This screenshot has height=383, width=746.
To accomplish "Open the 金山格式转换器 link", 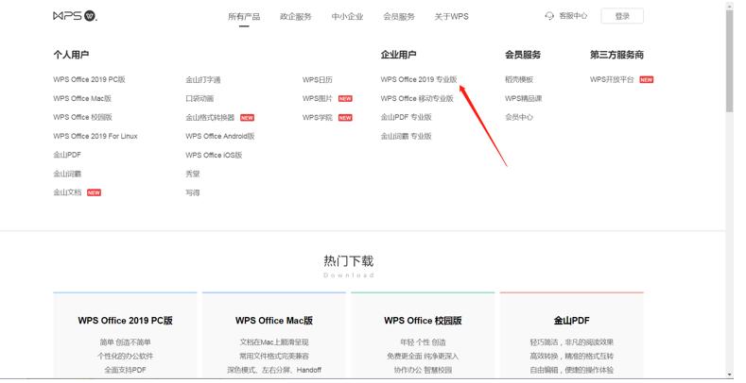I will coord(210,117).
